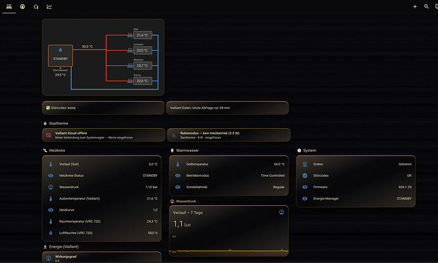Image resolution: width=438 pixels, height=263 pixels.
Task: Open the house icon tab
Action: tap(36, 6)
